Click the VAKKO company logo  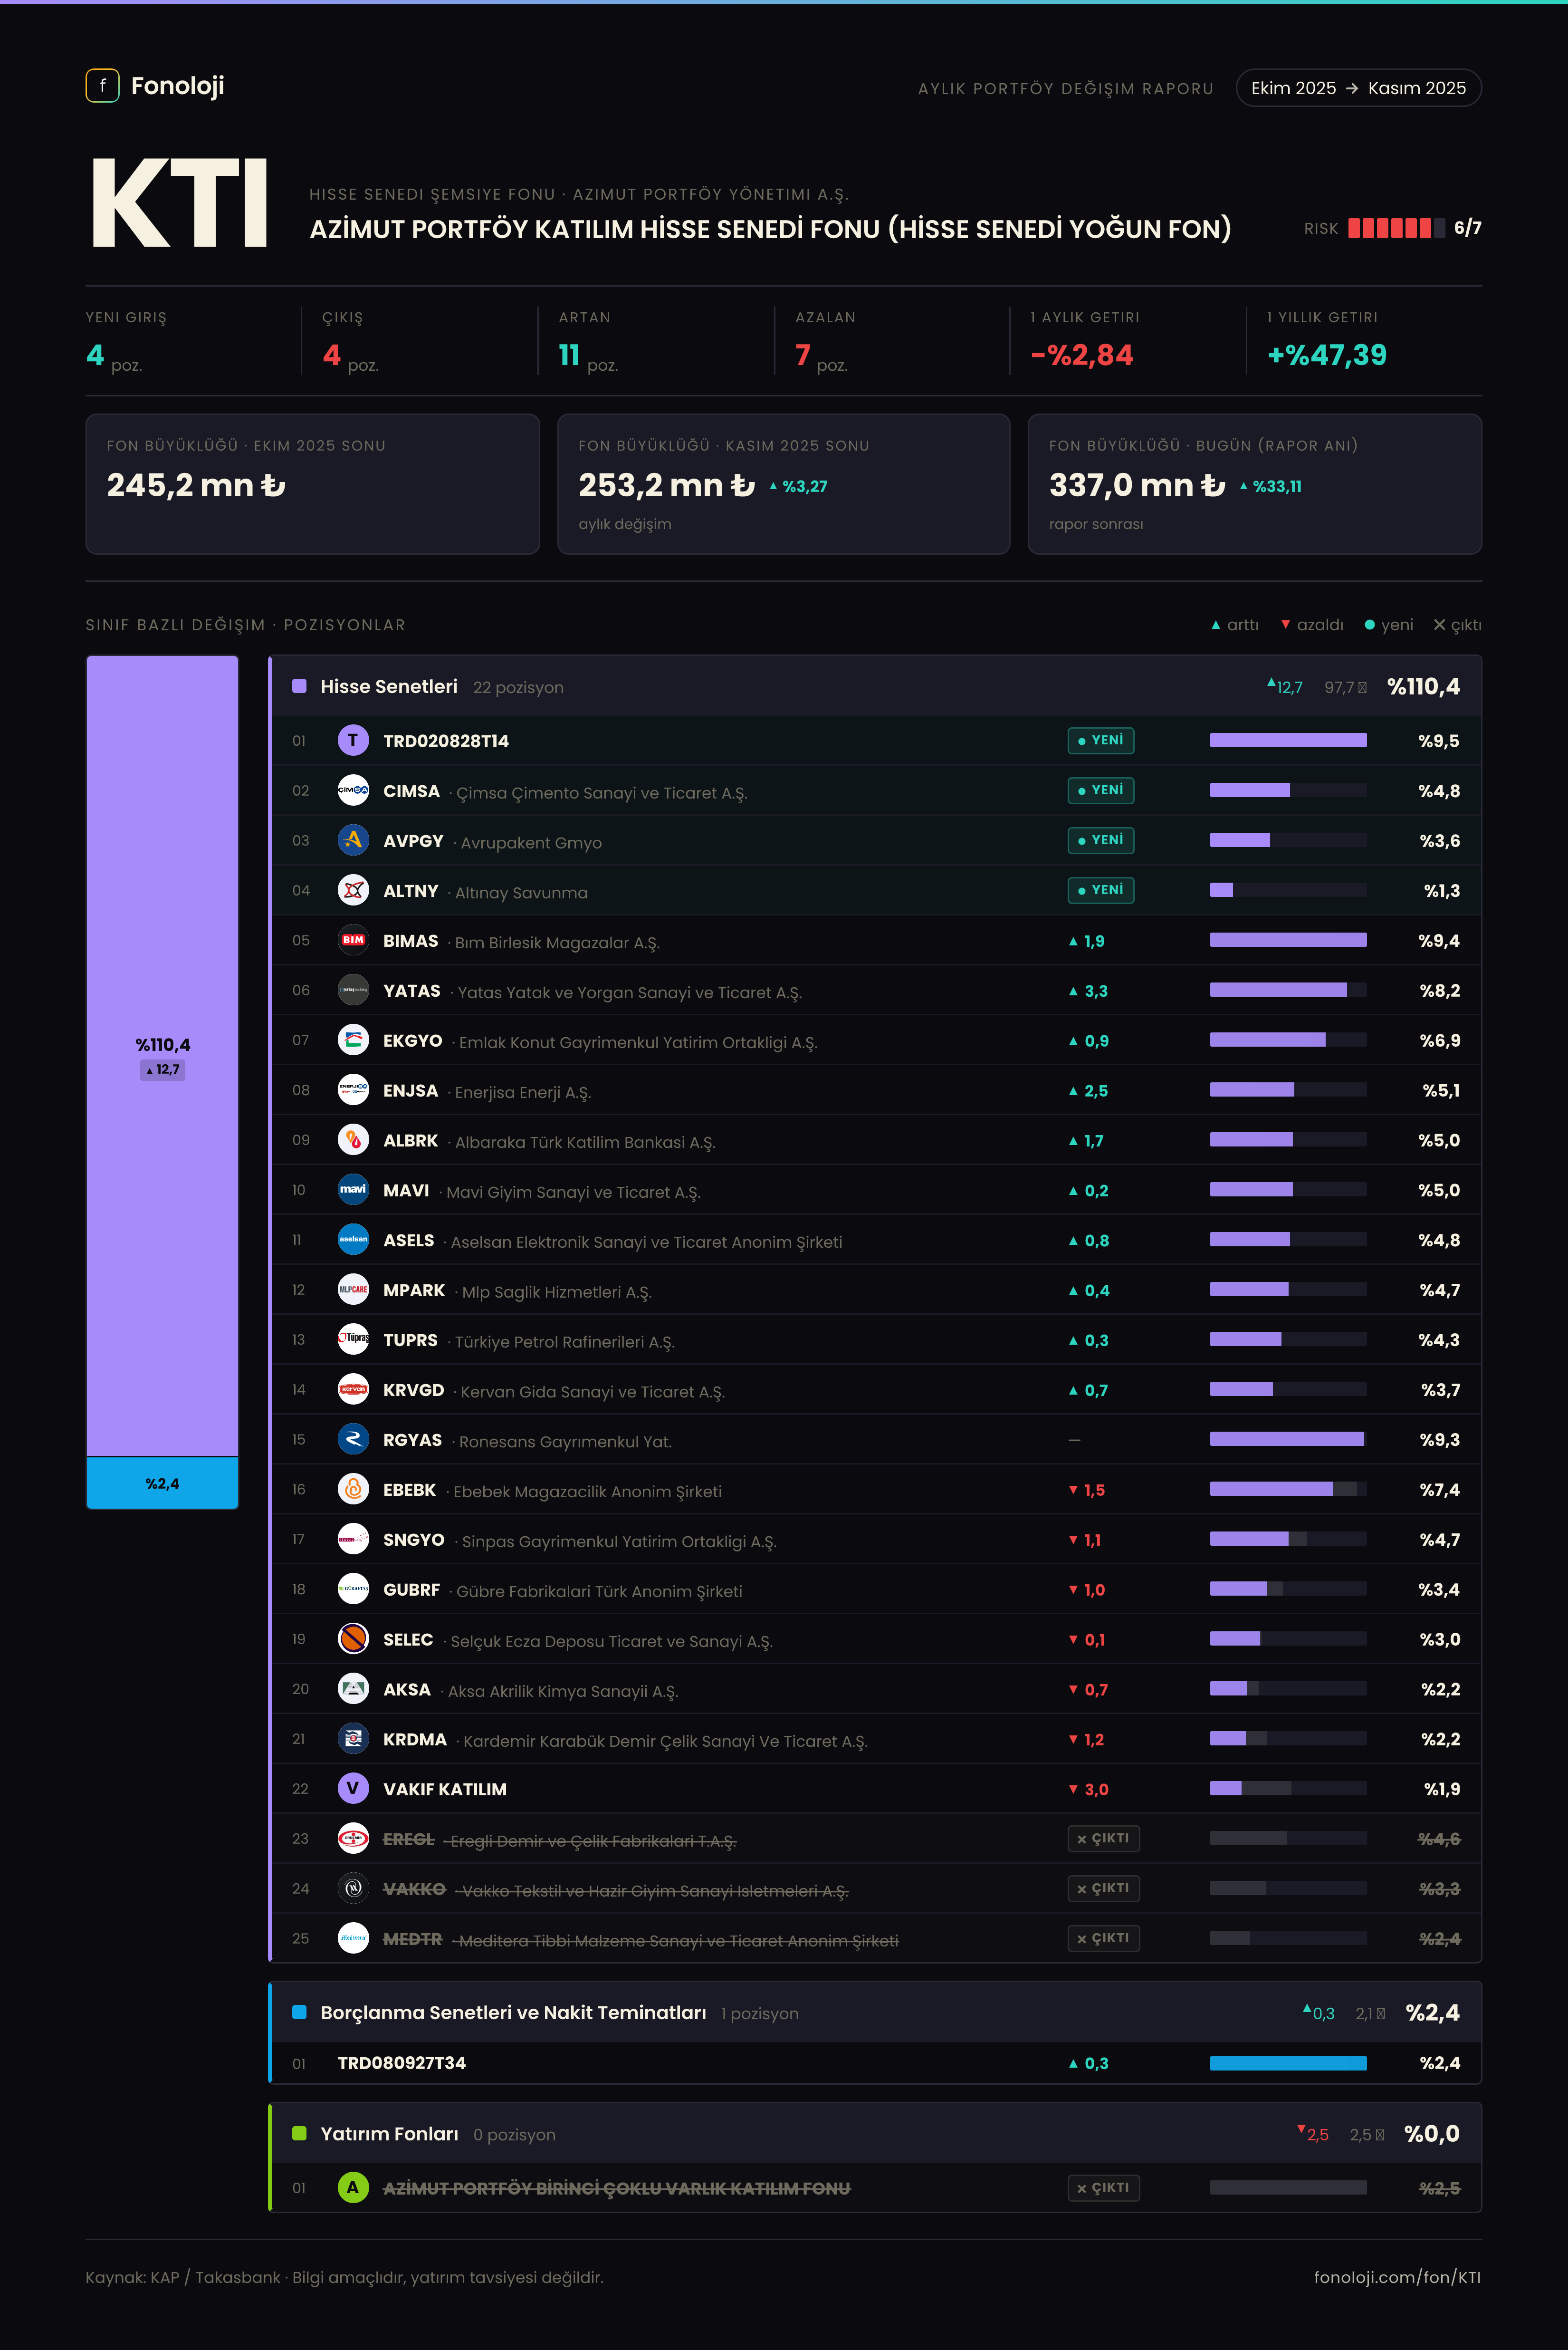click(x=353, y=1889)
